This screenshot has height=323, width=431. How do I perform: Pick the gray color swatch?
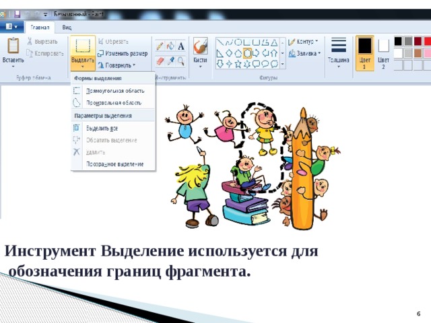(408, 41)
